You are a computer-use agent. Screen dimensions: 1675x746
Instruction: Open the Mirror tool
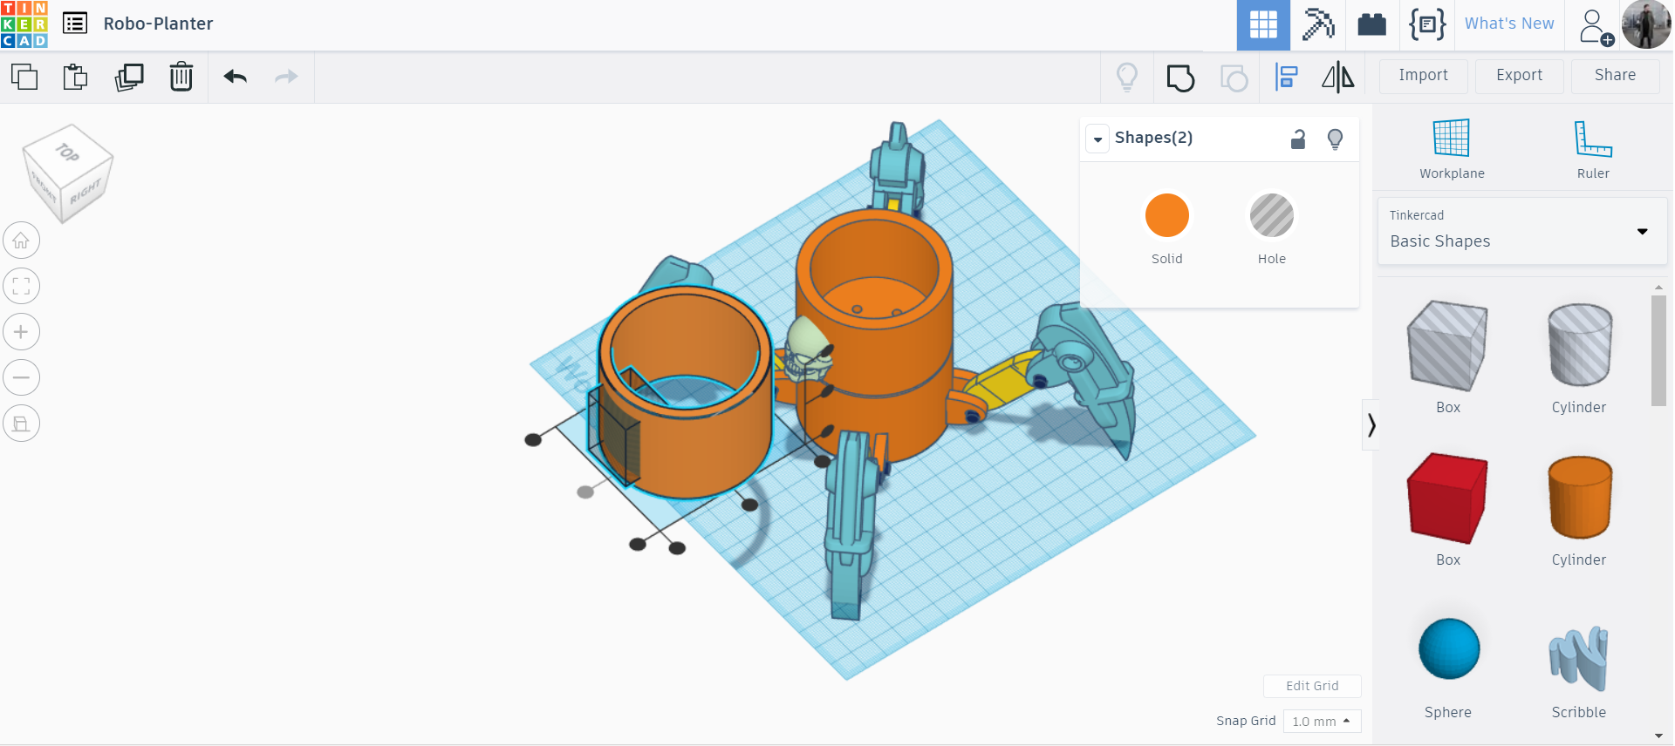1338,78
